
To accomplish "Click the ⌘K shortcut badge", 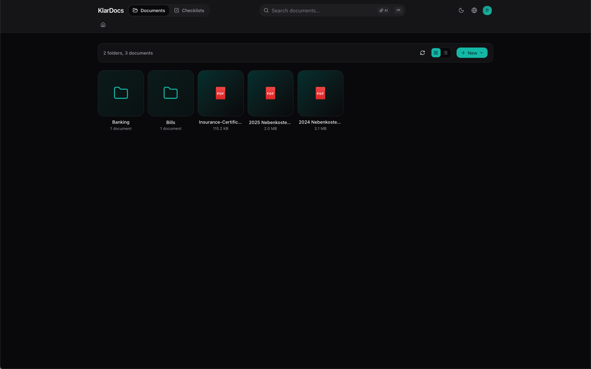I will click(x=398, y=10).
